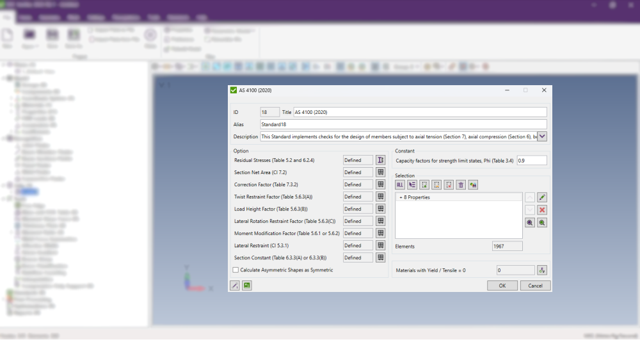Click the Elements count field 1967
640x340 pixels.
tap(508, 246)
